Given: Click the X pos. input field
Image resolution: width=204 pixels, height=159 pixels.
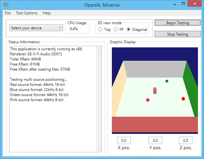Looking at the screenshot, I should (x=124, y=140).
